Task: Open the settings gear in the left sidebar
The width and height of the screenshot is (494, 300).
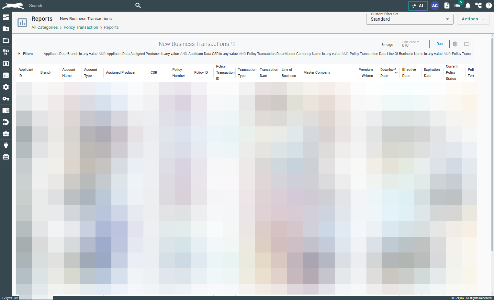Action: (6, 87)
